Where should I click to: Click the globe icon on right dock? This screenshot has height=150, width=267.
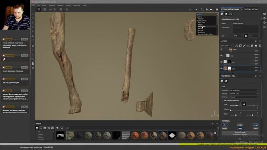coord(264,18)
